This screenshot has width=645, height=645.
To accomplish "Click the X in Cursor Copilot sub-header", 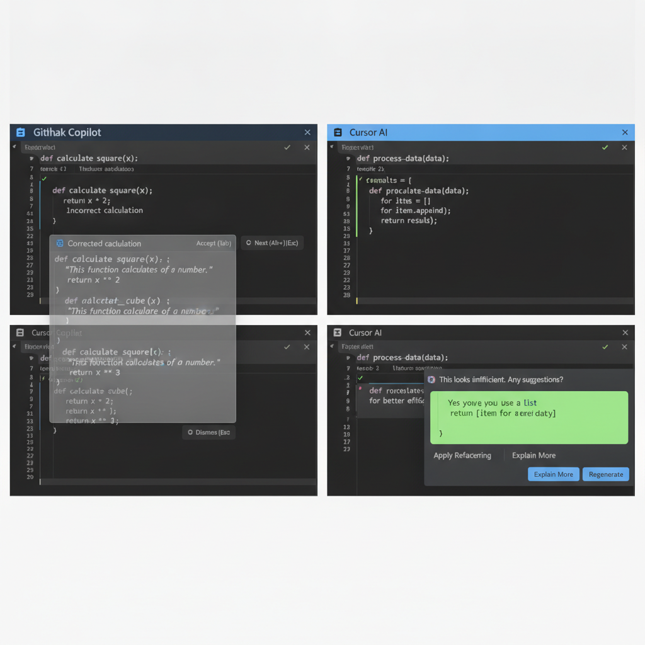I will [307, 347].
